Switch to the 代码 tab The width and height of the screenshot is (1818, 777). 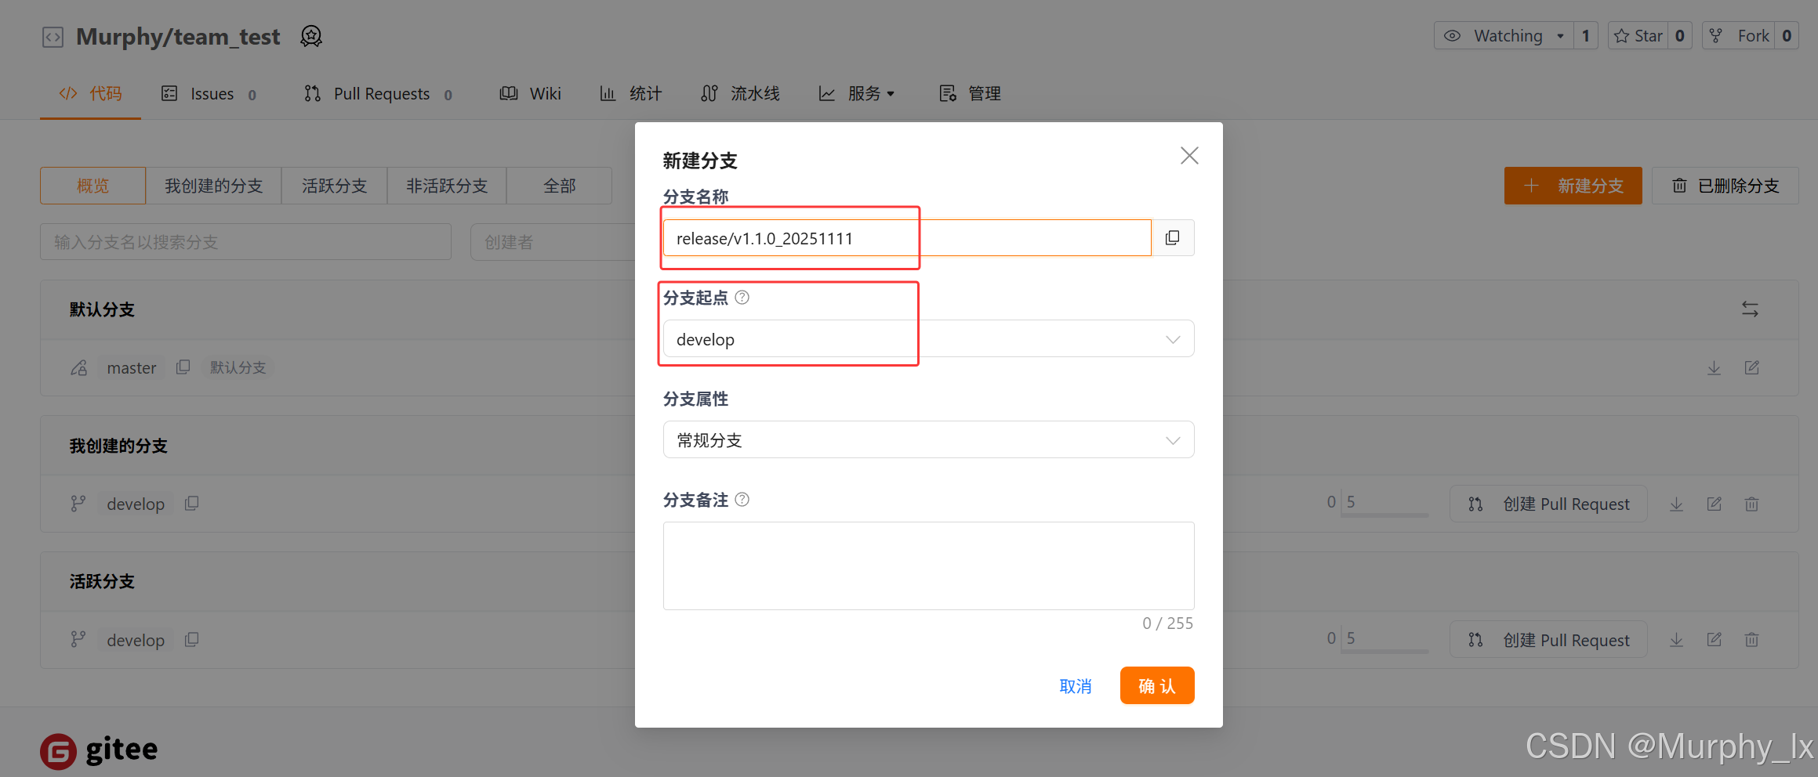pyautogui.click(x=91, y=94)
